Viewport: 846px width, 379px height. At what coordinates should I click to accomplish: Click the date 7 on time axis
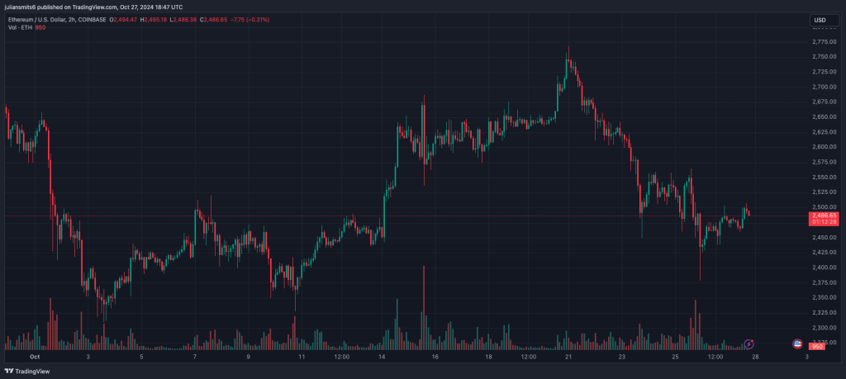pyautogui.click(x=195, y=357)
